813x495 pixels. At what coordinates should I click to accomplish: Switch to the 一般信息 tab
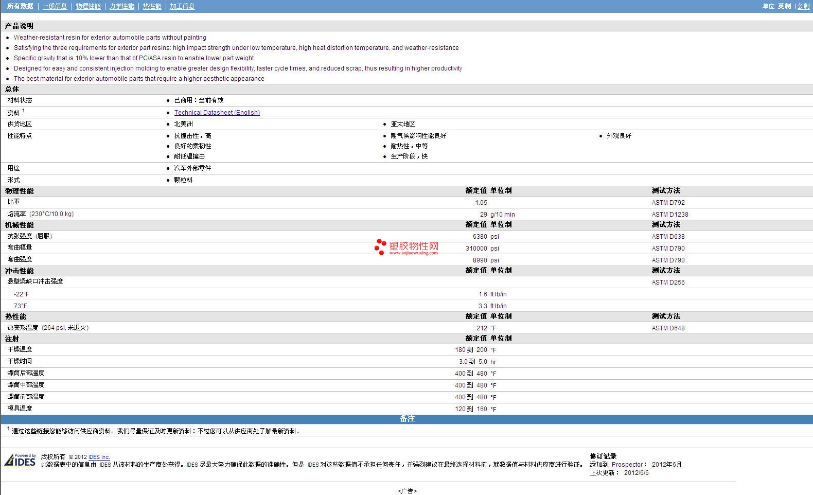55,6
